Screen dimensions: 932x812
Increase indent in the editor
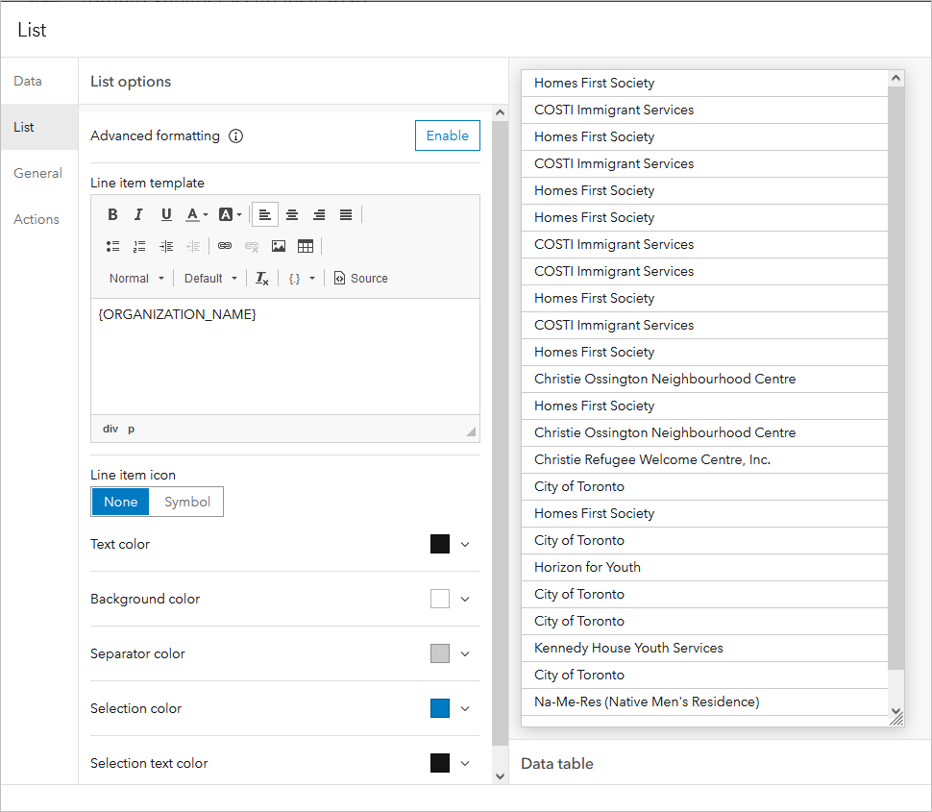(166, 246)
